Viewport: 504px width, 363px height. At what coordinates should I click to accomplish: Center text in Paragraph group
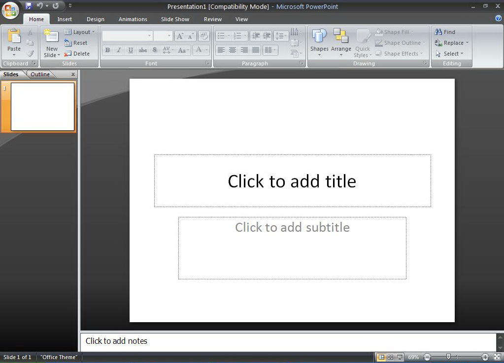(233, 50)
